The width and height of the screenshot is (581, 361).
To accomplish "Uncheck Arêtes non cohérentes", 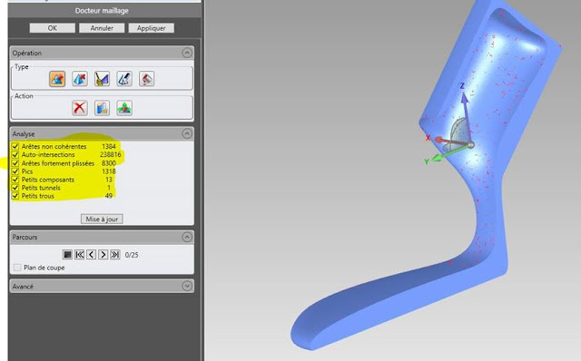I will [15, 146].
